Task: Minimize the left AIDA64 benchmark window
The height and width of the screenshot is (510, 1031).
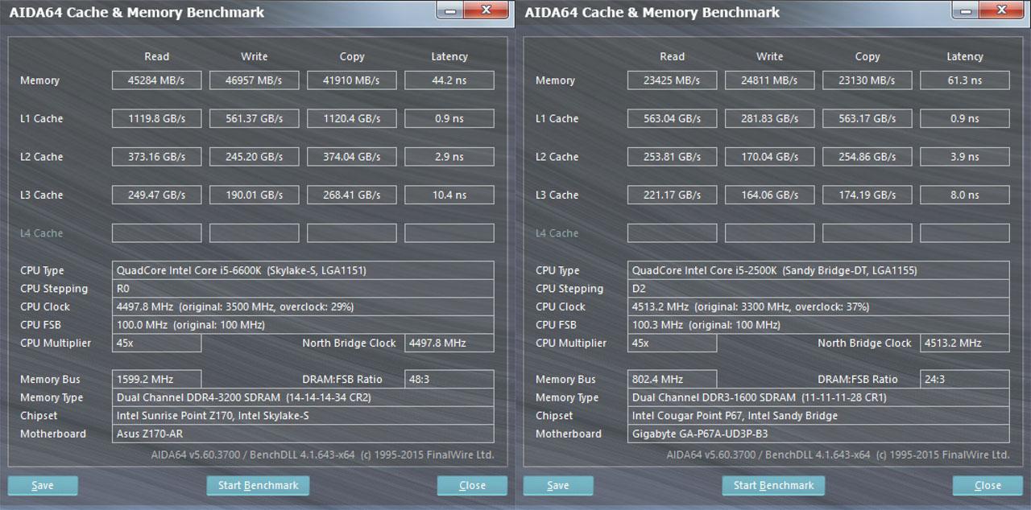Action: pyautogui.click(x=449, y=10)
